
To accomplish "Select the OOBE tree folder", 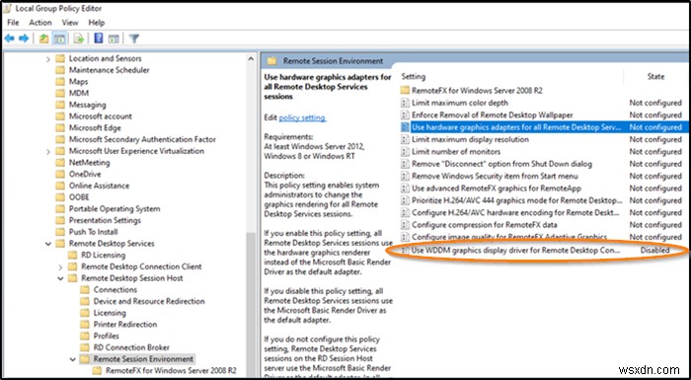I will click(x=79, y=197).
